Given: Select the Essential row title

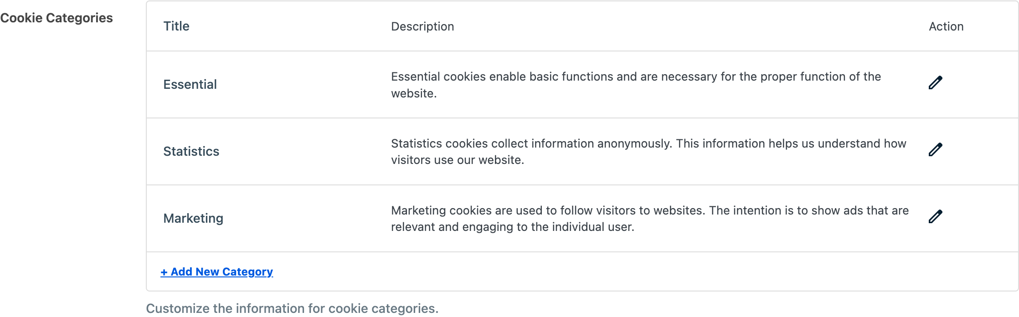Looking at the screenshot, I should pyautogui.click(x=190, y=84).
